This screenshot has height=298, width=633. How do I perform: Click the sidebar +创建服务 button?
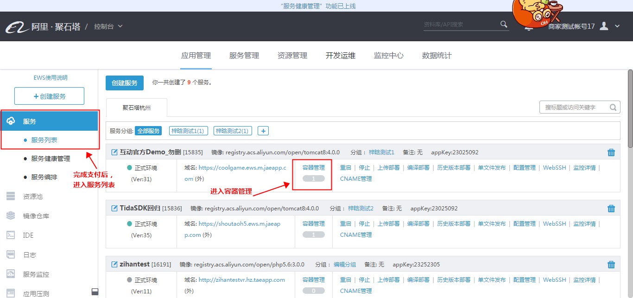(49, 96)
